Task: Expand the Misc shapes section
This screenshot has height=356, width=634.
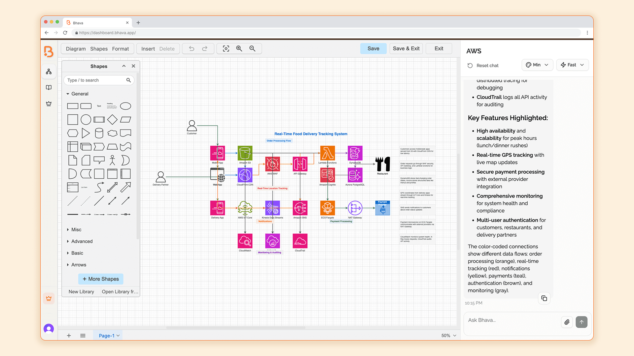Action: click(76, 229)
